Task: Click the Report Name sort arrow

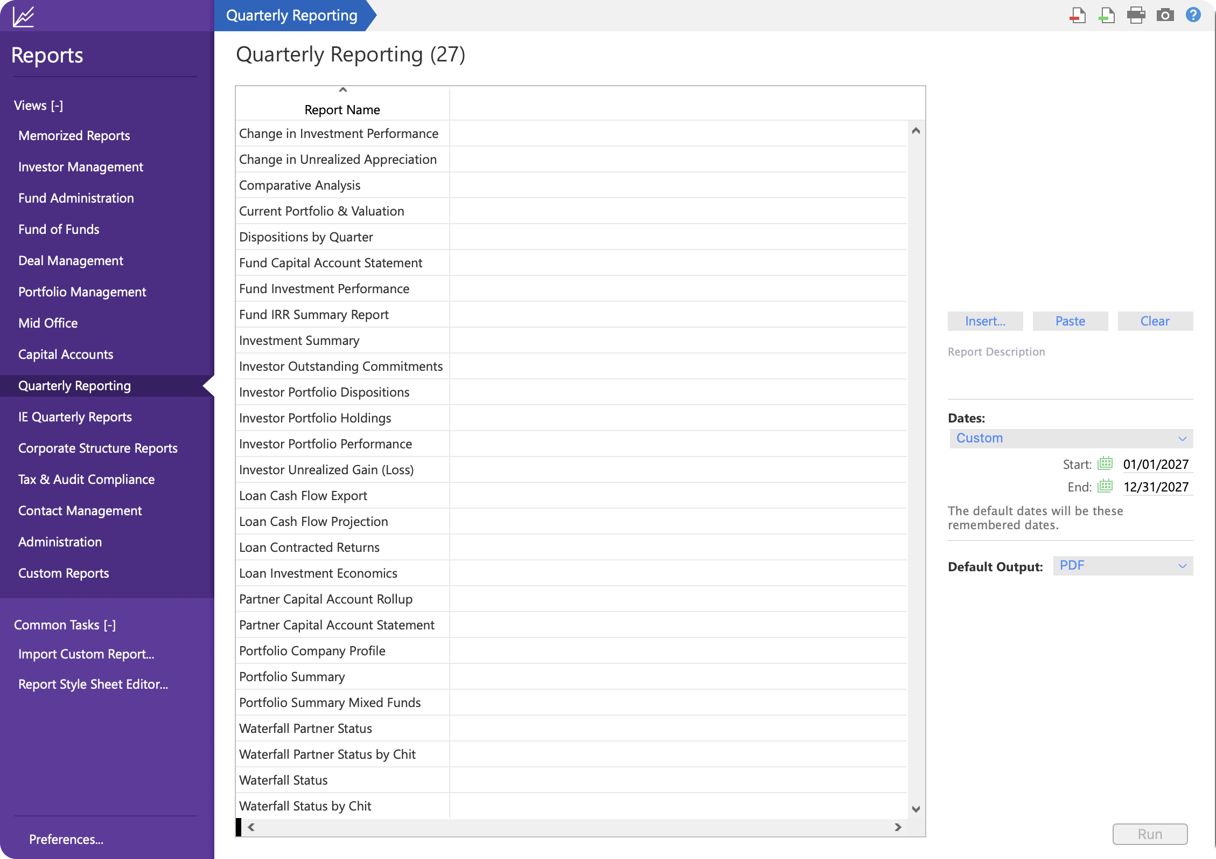Action: pos(343,90)
